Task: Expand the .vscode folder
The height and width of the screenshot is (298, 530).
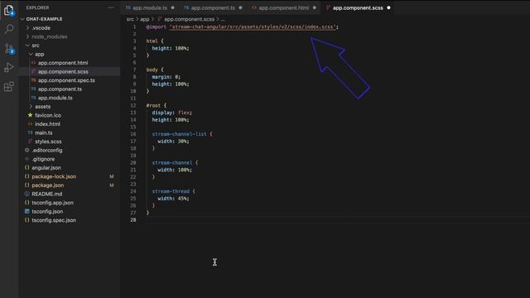Action: click(27, 28)
